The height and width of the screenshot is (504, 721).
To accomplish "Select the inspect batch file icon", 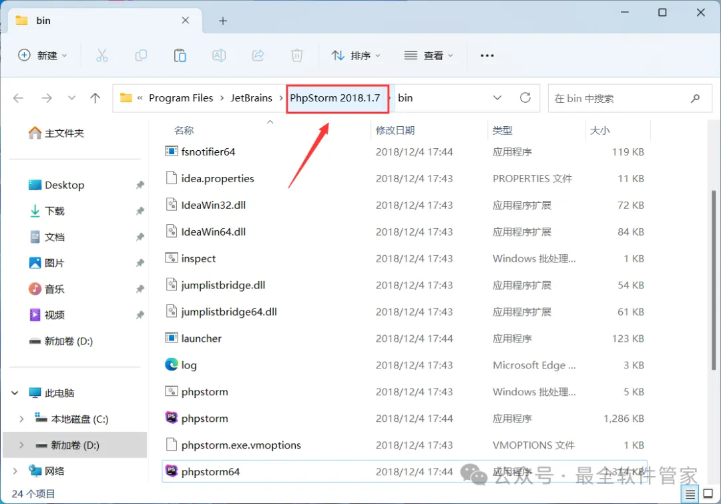I will click(172, 258).
